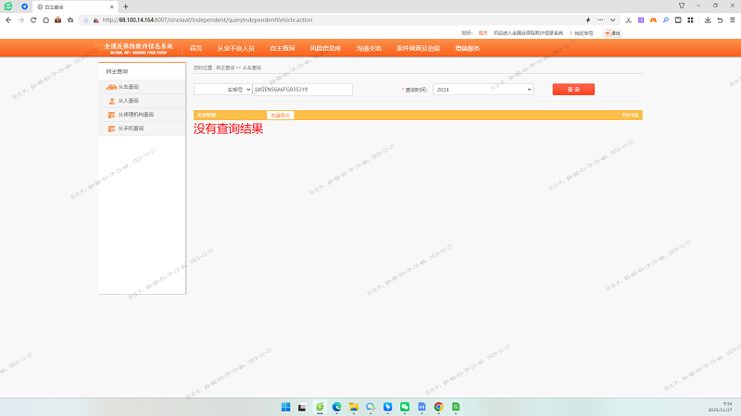Open File Explorer from the taskbar
The height and width of the screenshot is (416, 741).
coord(354,407)
